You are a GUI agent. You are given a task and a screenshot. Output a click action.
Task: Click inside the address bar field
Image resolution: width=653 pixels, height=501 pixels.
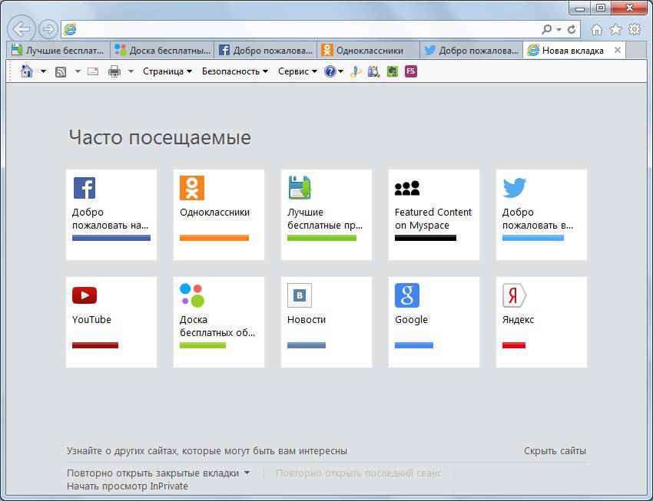tap(300, 29)
